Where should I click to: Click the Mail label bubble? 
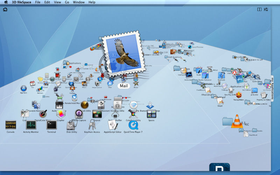[x=124, y=86]
